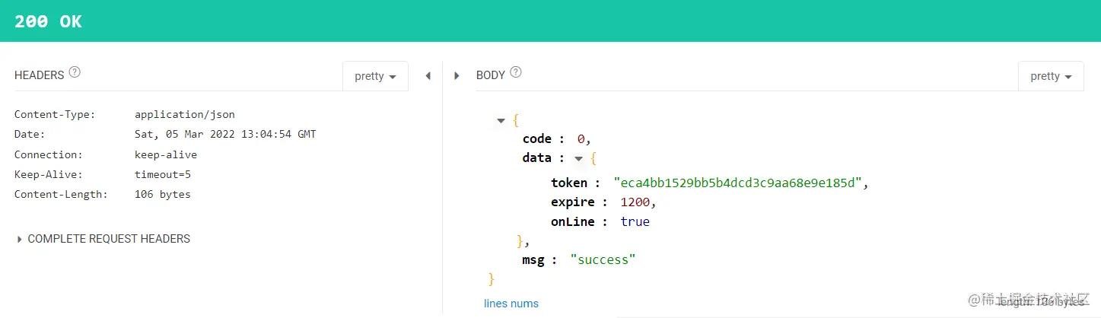Click the code key in JSON body

[x=536, y=139]
